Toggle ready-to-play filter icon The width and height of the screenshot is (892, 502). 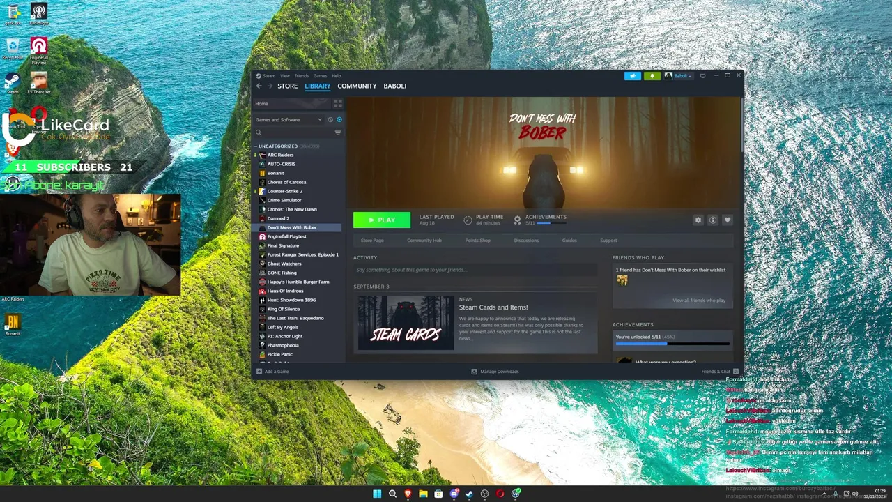339,119
